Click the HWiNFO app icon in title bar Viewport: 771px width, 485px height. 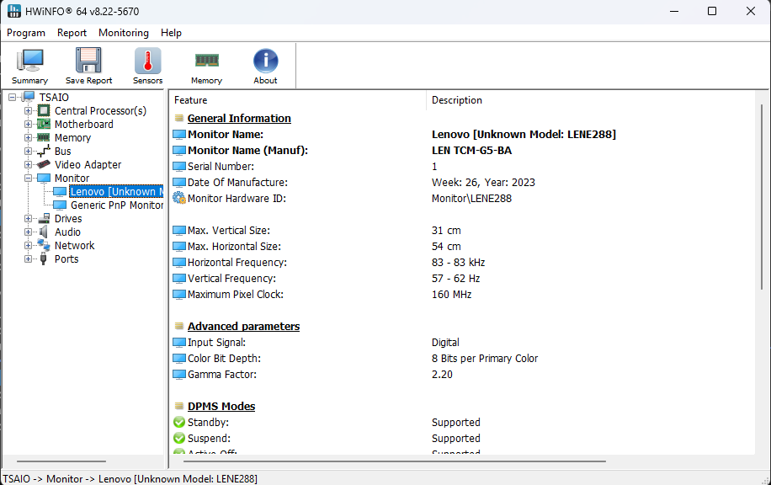coord(14,11)
